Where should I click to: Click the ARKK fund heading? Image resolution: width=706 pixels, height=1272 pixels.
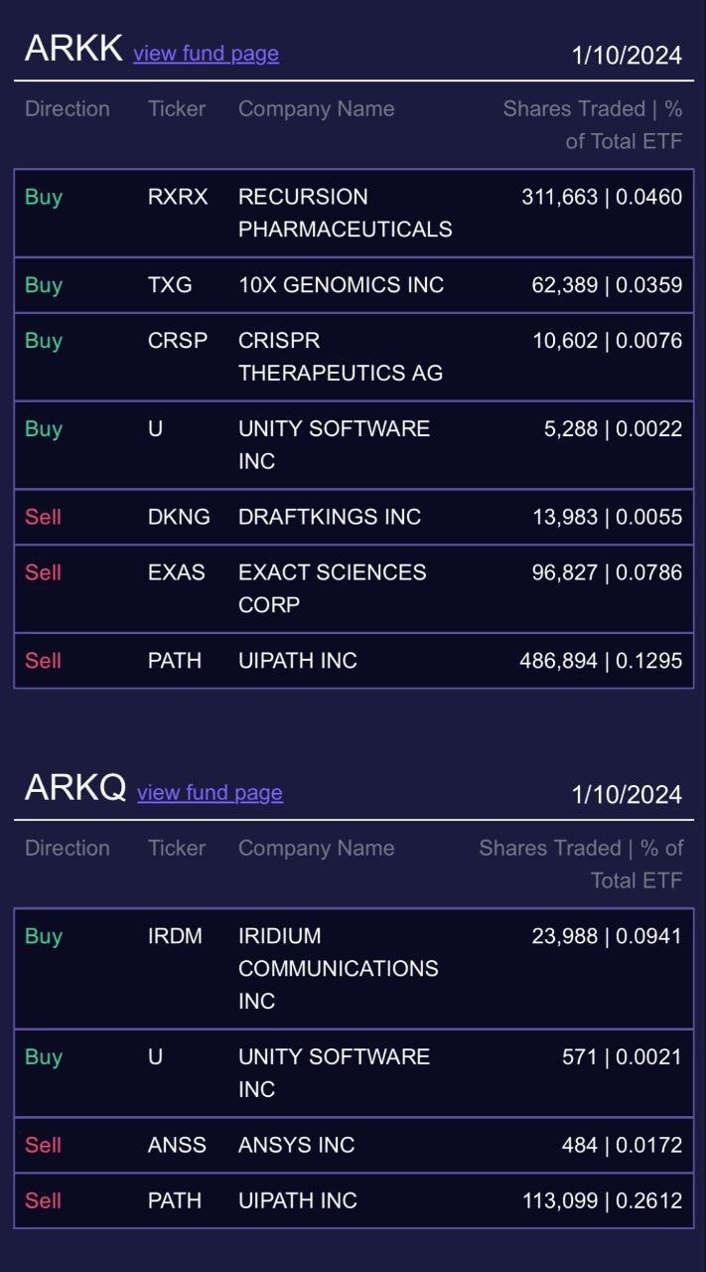[73, 49]
